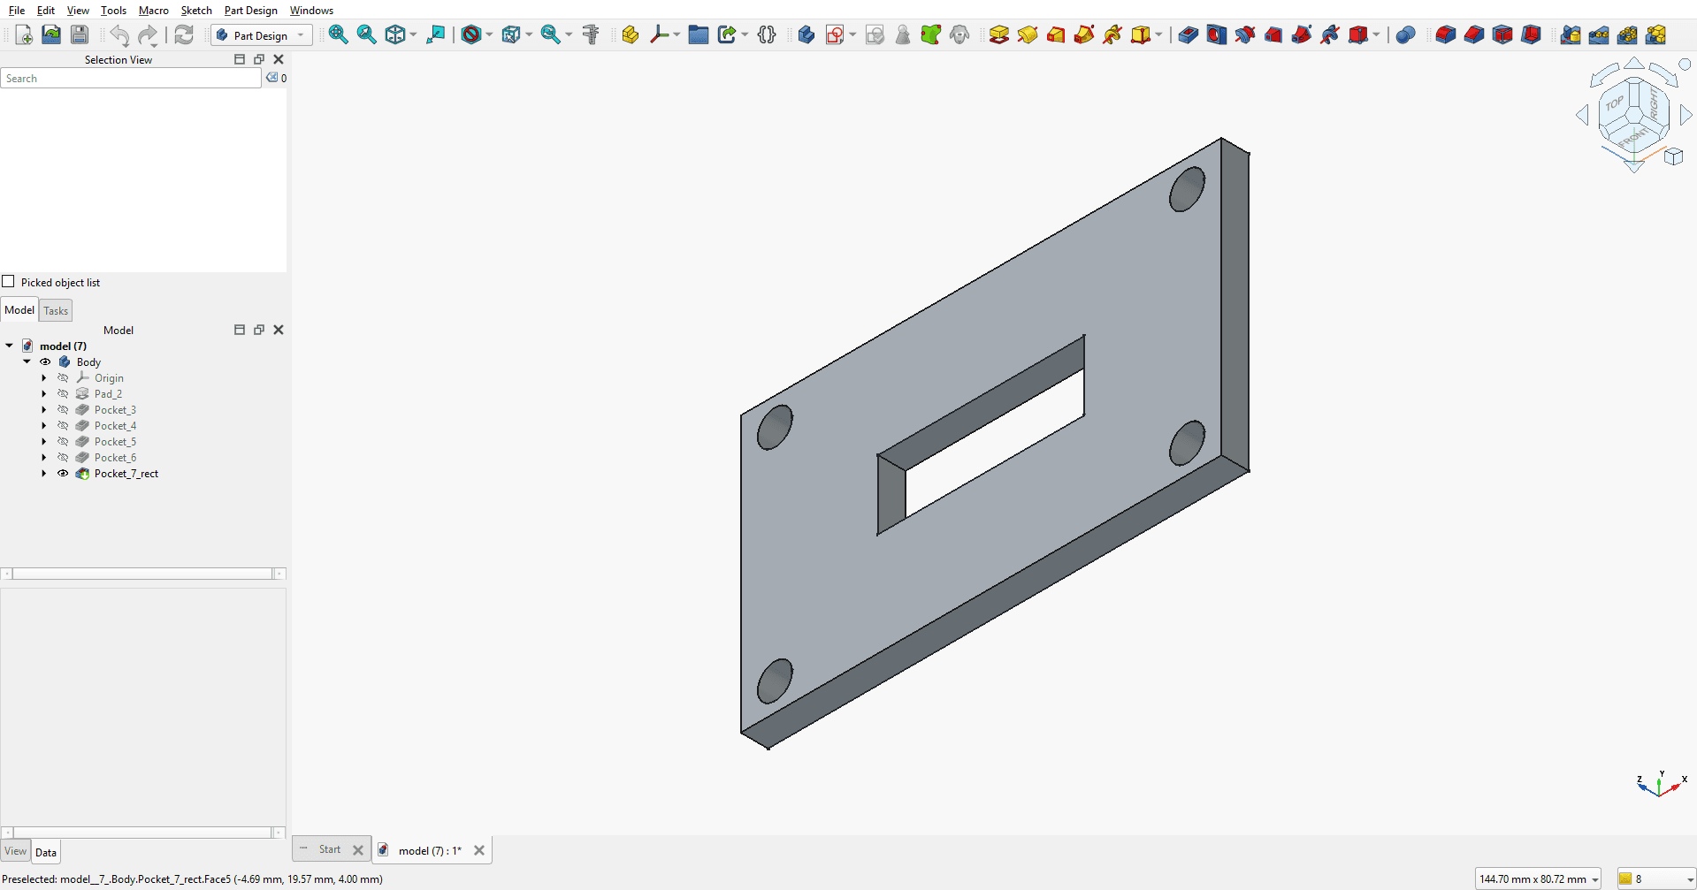The width and height of the screenshot is (1697, 890).
Task: Select the Mirrored pattern tool
Action: pos(1571,35)
